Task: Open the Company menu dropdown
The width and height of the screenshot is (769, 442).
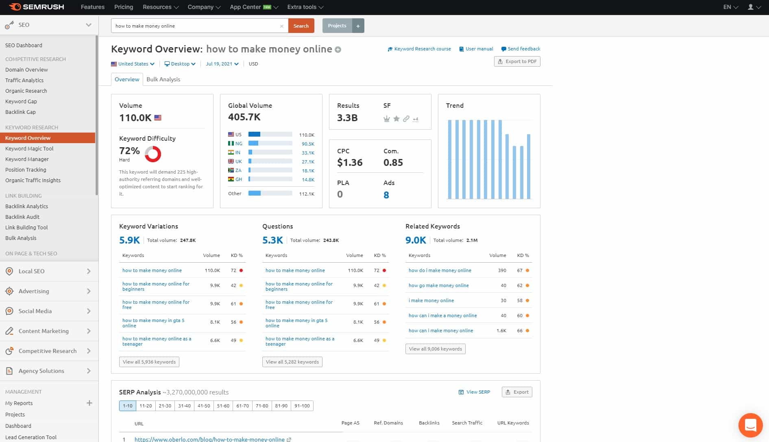Action: [204, 7]
